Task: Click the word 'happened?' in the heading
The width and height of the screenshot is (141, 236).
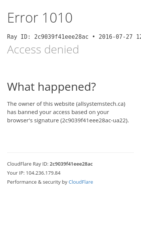Action: tap(67, 87)
